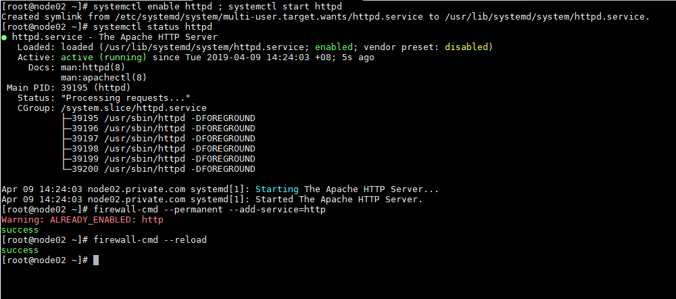Click first green 'success' after add-service

click(20, 230)
